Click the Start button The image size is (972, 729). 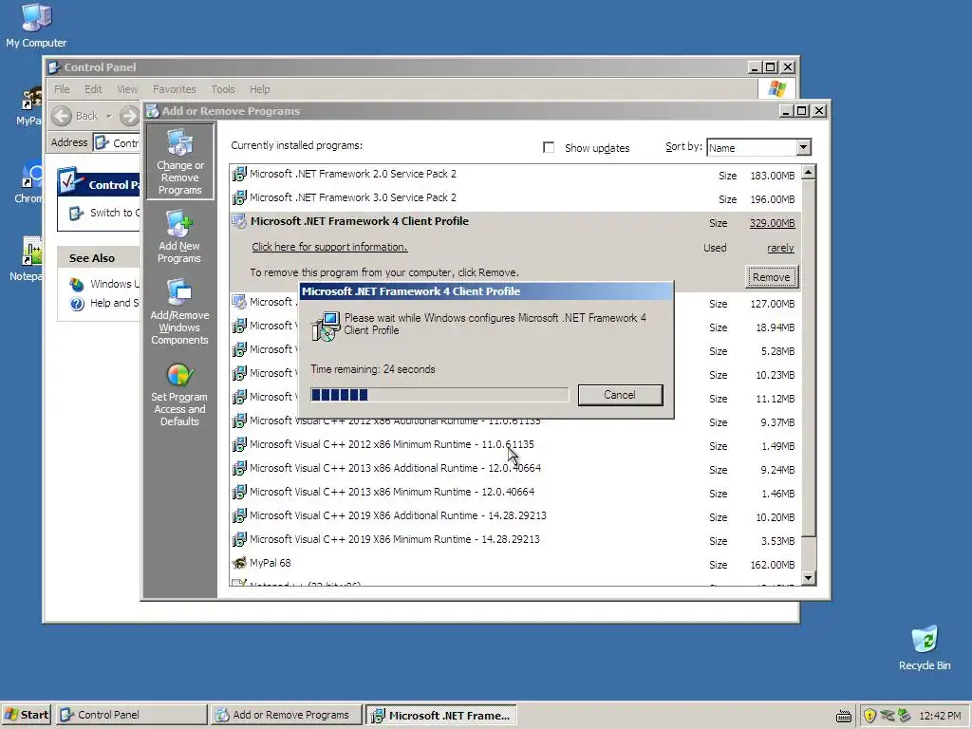[x=26, y=715]
